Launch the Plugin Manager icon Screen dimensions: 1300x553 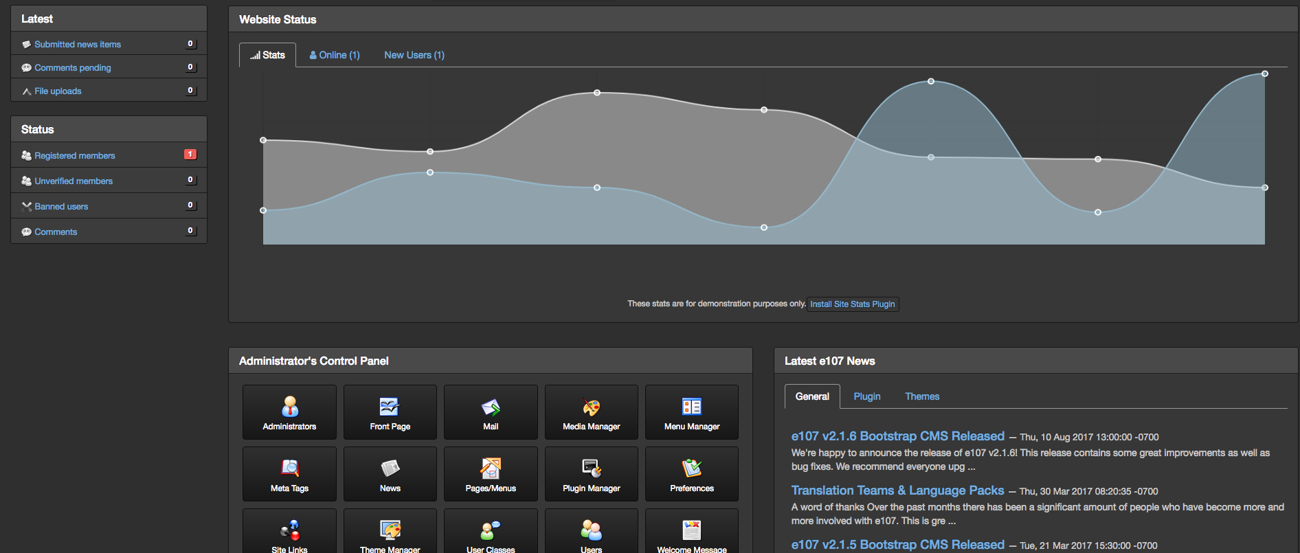point(591,474)
